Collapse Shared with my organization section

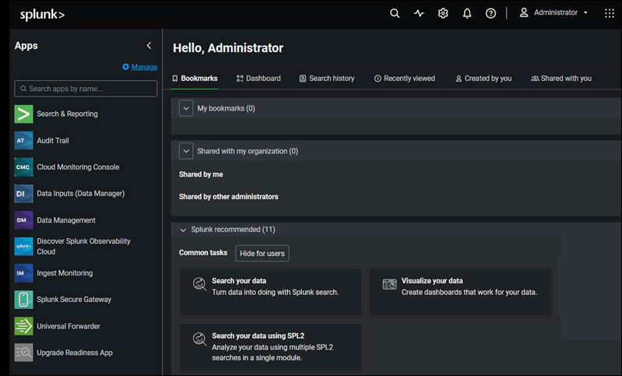click(x=186, y=151)
